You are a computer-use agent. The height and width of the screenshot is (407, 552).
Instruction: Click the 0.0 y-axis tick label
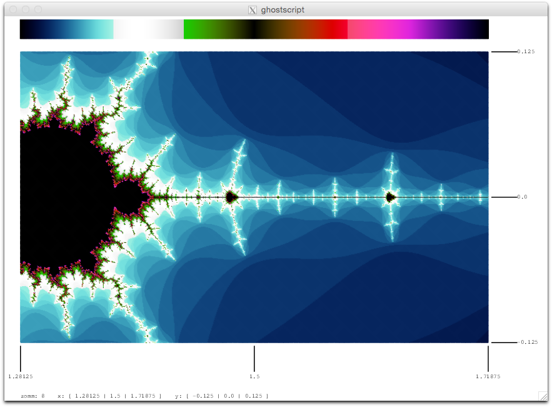click(x=522, y=197)
